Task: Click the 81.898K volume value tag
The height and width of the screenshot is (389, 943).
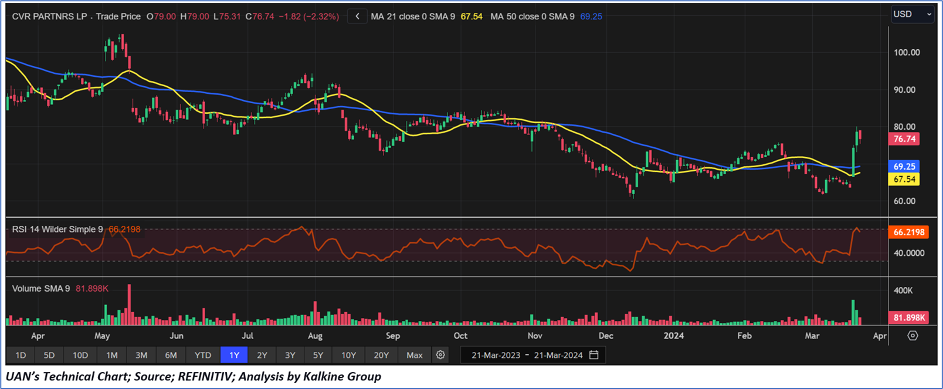Action: pos(908,317)
